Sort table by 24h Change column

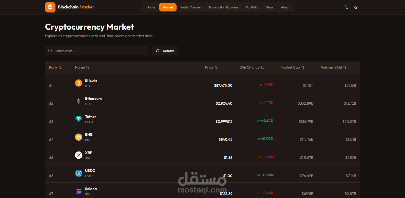(x=252, y=68)
